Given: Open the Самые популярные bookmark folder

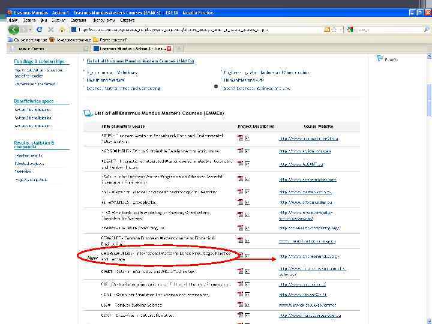Looking at the screenshot, I should tap(28, 40).
